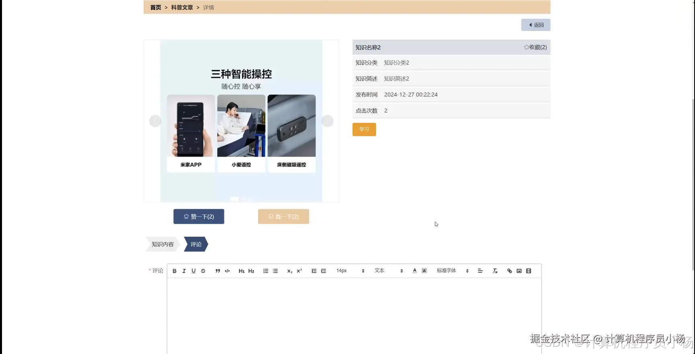Insert a blockquote in comment editor
Viewport: 695px width, 354px height.
(218, 271)
